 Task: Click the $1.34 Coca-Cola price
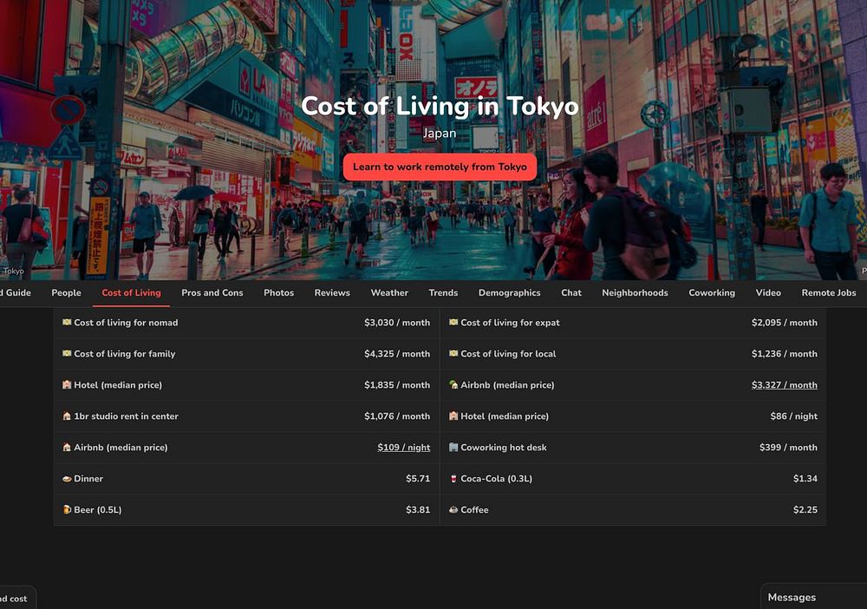[805, 479]
